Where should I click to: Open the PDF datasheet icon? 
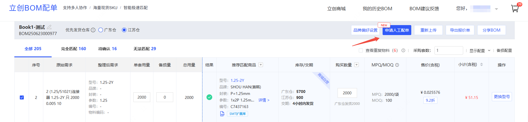[222, 114]
